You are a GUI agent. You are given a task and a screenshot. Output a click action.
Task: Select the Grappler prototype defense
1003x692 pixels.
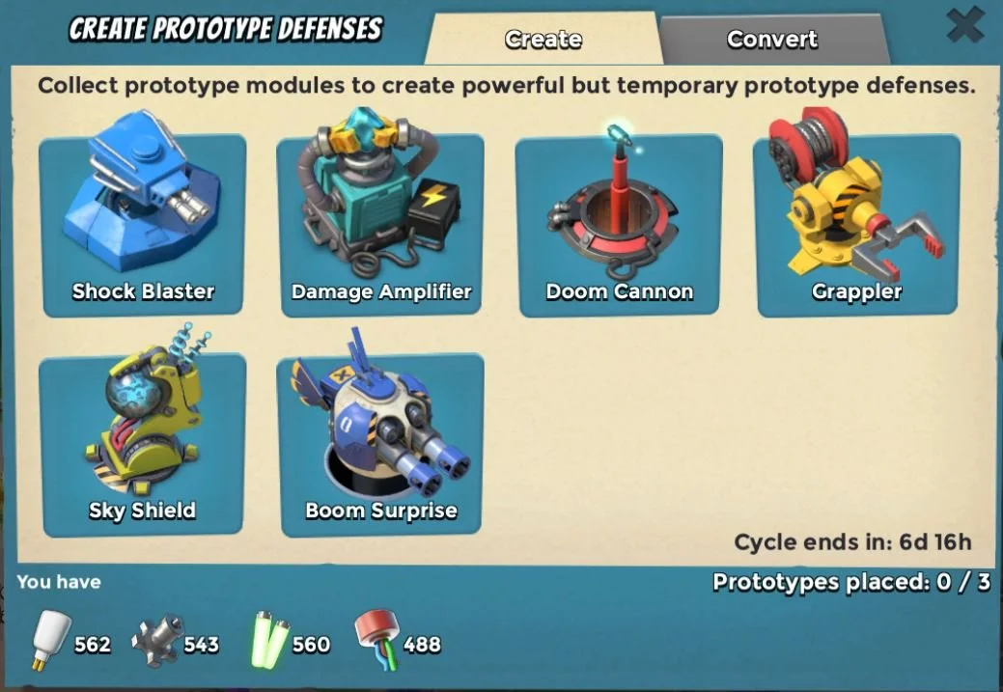857,224
